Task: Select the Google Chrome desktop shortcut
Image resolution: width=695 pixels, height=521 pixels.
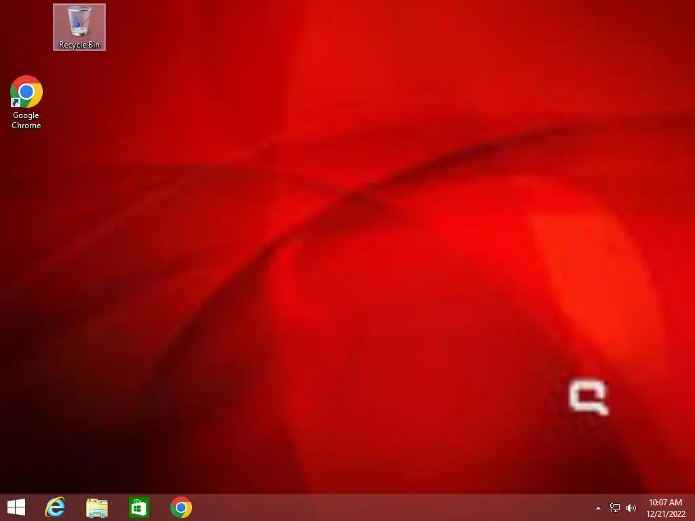Action: point(26,103)
